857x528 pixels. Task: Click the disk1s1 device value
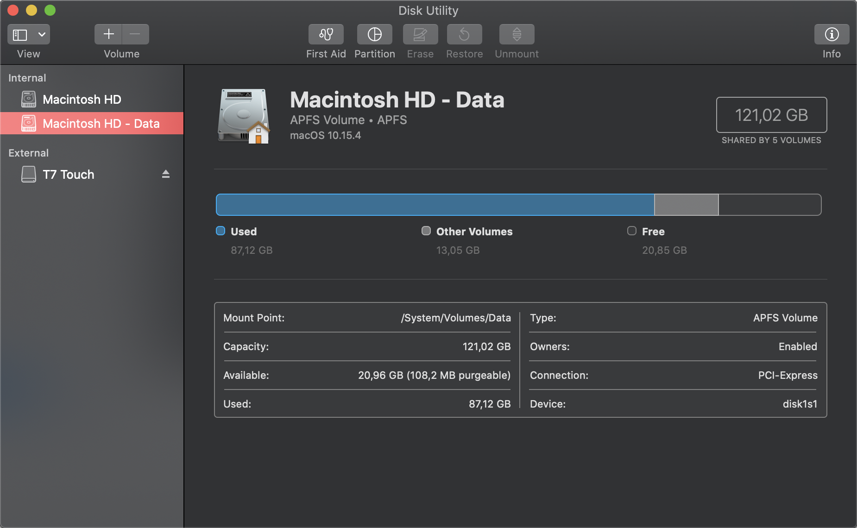point(800,404)
